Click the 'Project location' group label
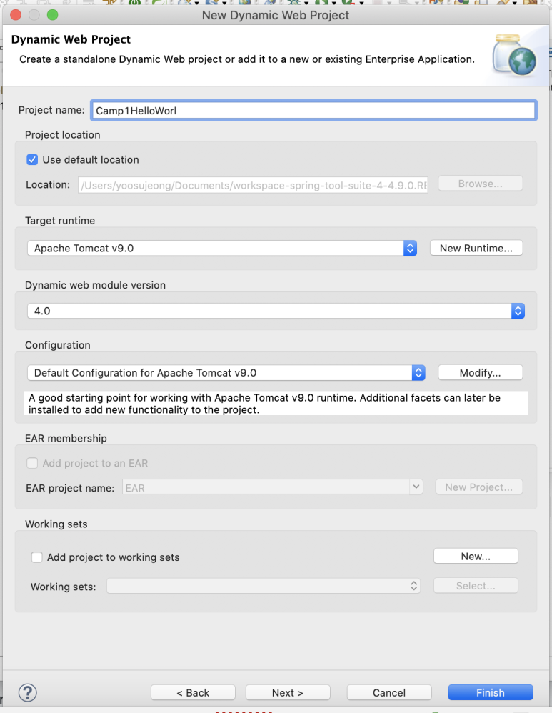 (62, 135)
